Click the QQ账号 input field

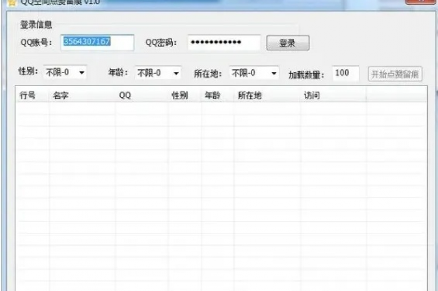[97, 42]
